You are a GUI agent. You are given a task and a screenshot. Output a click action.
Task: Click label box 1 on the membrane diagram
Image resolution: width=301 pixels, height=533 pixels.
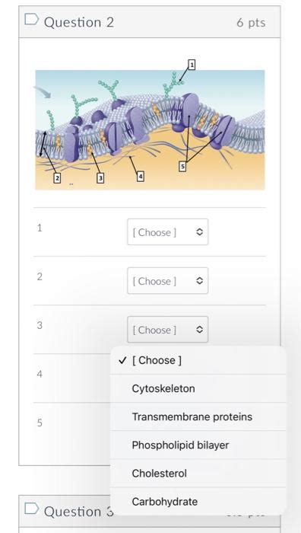click(192, 65)
